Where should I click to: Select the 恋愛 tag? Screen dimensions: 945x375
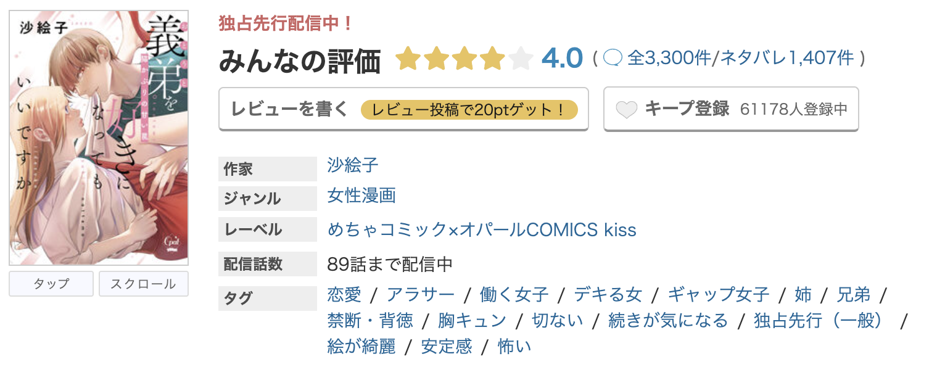[343, 295]
